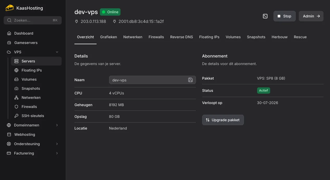Click the Zoeken search field

33,20
